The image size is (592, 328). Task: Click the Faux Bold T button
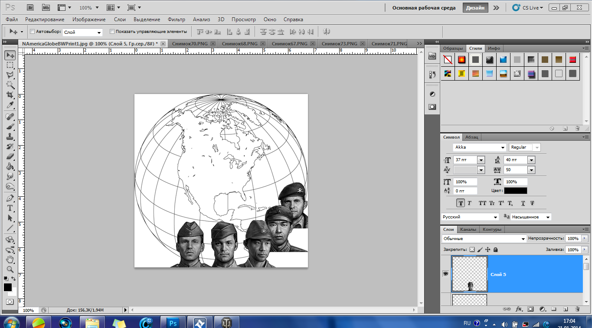click(x=460, y=203)
